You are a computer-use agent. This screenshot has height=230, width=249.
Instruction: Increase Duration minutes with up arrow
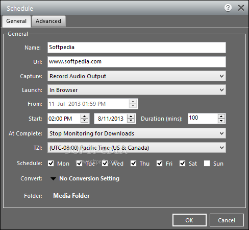click(x=221, y=117)
